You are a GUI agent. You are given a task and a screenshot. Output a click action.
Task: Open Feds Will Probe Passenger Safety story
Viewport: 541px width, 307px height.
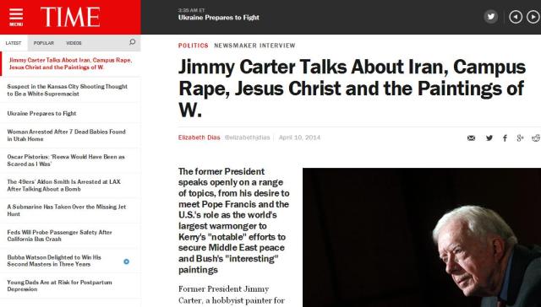coord(59,236)
